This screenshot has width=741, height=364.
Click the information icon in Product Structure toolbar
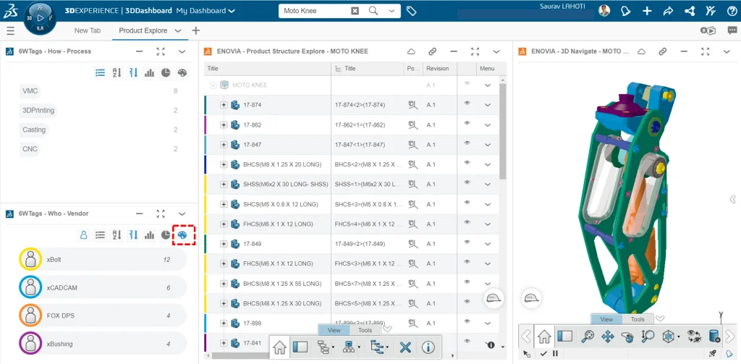pyautogui.click(x=428, y=347)
